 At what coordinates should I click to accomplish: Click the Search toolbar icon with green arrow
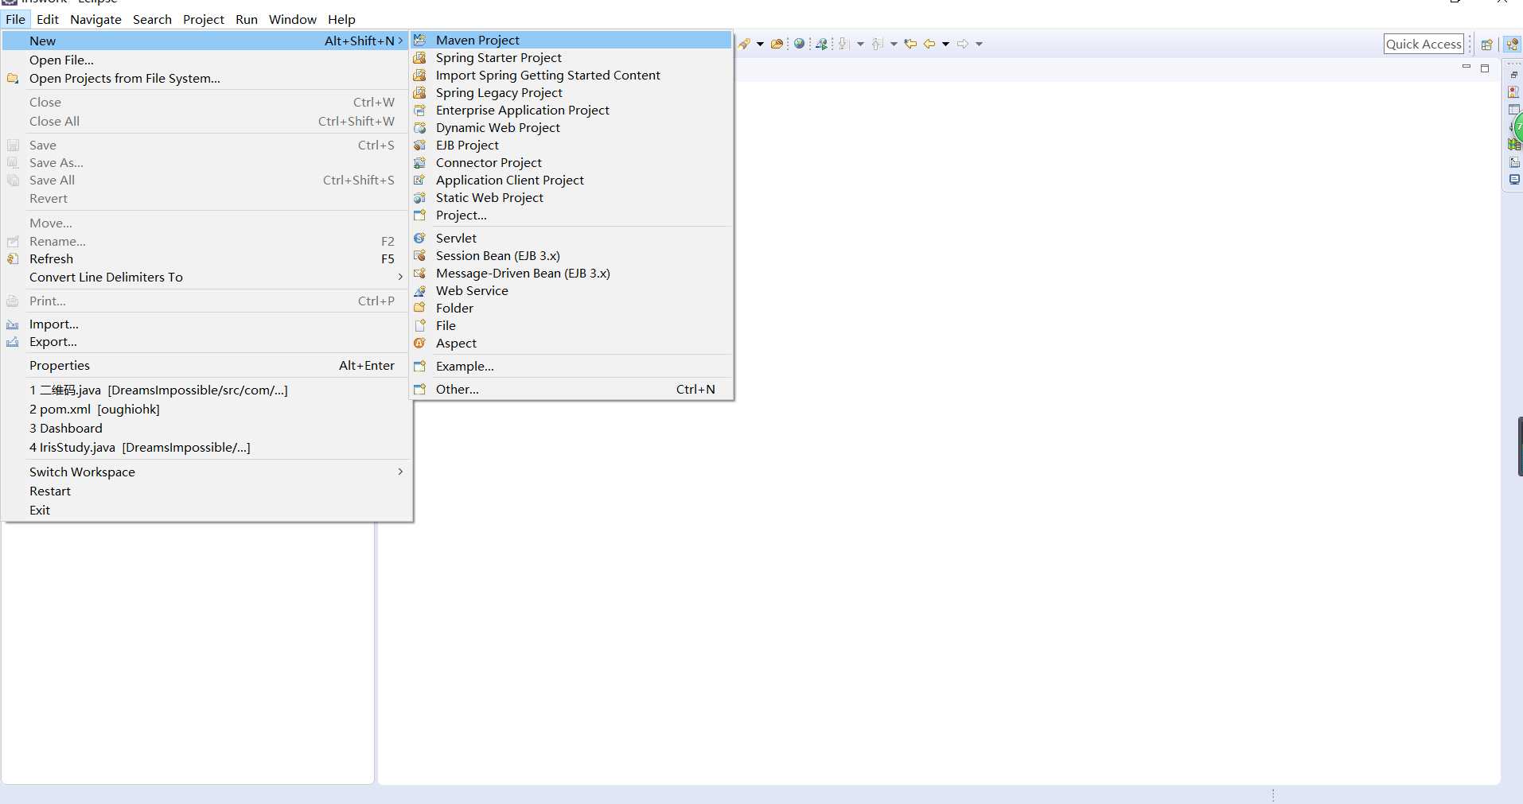(x=821, y=44)
